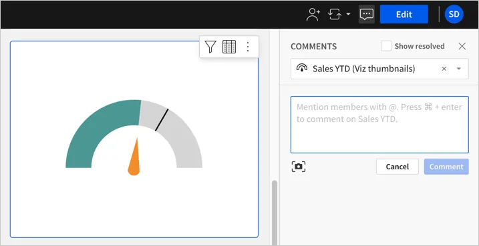This screenshot has width=479, height=246.
Task: Show the underlying data table icon
Action: pyautogui.click(x=229, y=47)
